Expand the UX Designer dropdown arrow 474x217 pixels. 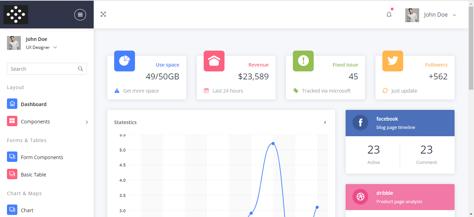tap(55, 47)
